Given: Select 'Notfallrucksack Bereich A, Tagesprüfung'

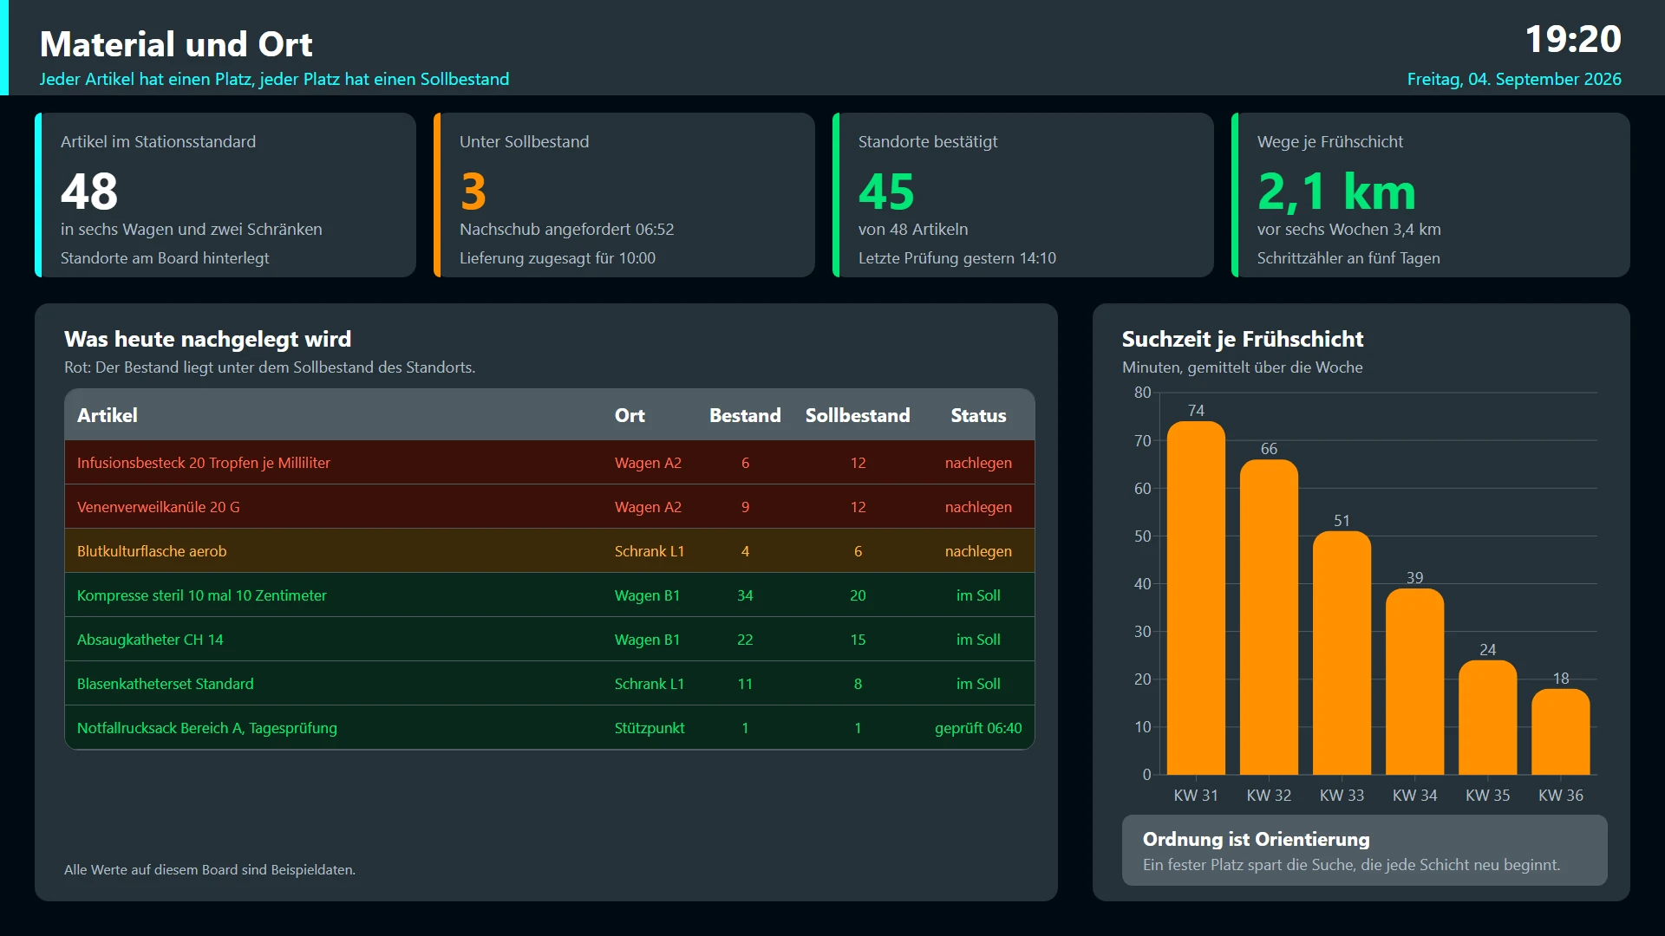Looking at the screenshot, I should 207,728.
